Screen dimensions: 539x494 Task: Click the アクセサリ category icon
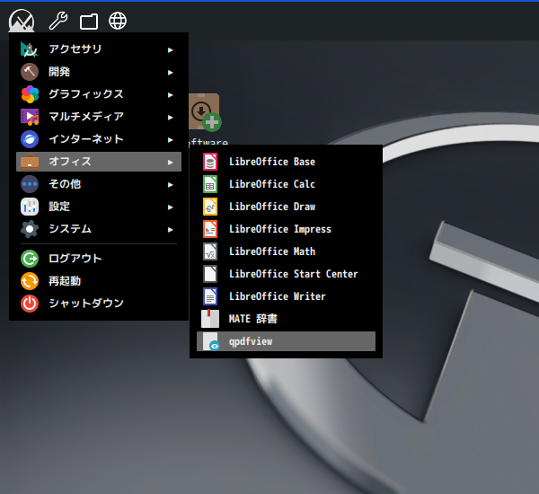click(30, 49)
